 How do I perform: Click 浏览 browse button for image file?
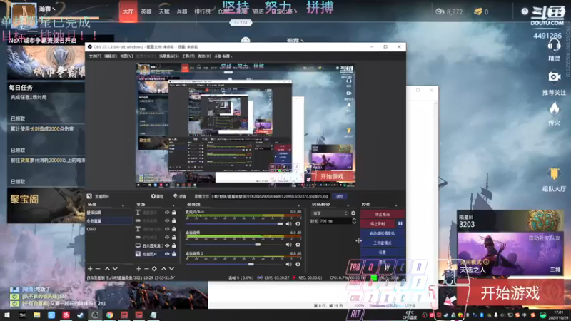[340, 197]
